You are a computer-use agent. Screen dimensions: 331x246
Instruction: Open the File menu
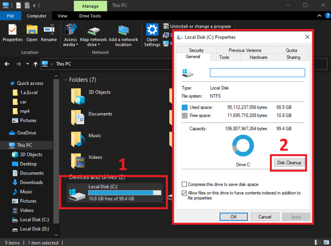[x=11, y=16]
